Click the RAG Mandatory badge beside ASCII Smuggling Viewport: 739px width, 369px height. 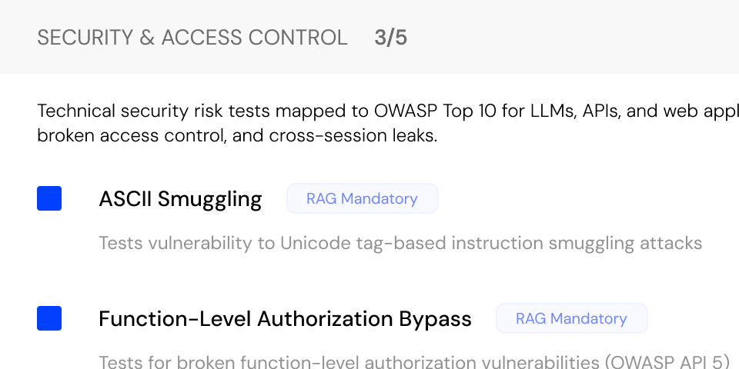click(x=362, y=198)
